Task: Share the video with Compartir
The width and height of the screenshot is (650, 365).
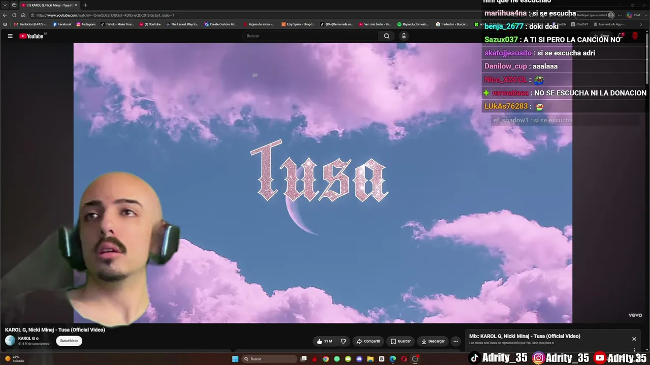Action: (x=368, y=341)
